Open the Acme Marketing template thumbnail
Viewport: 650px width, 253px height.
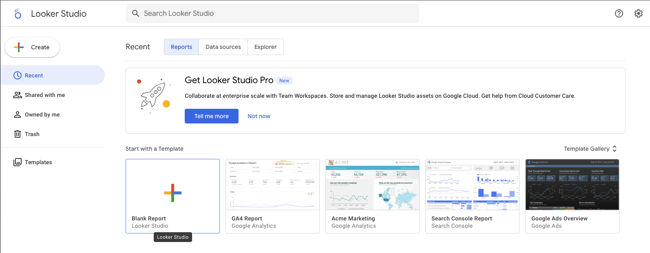(372, 185)
